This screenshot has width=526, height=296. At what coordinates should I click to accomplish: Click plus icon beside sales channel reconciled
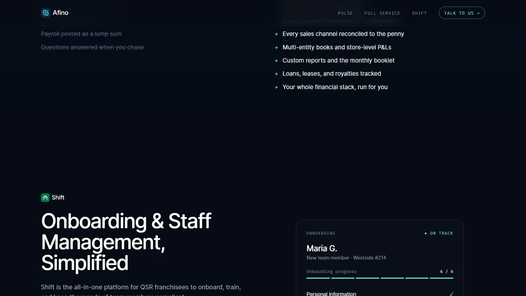pos(276,34)
